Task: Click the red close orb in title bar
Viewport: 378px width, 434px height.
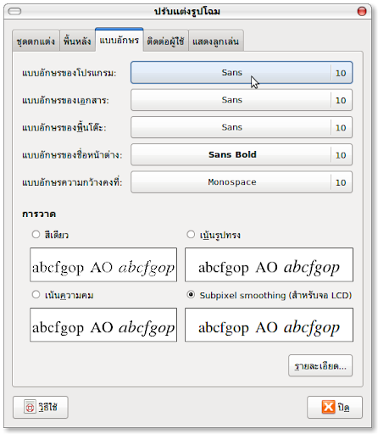Action: point(362,11)
